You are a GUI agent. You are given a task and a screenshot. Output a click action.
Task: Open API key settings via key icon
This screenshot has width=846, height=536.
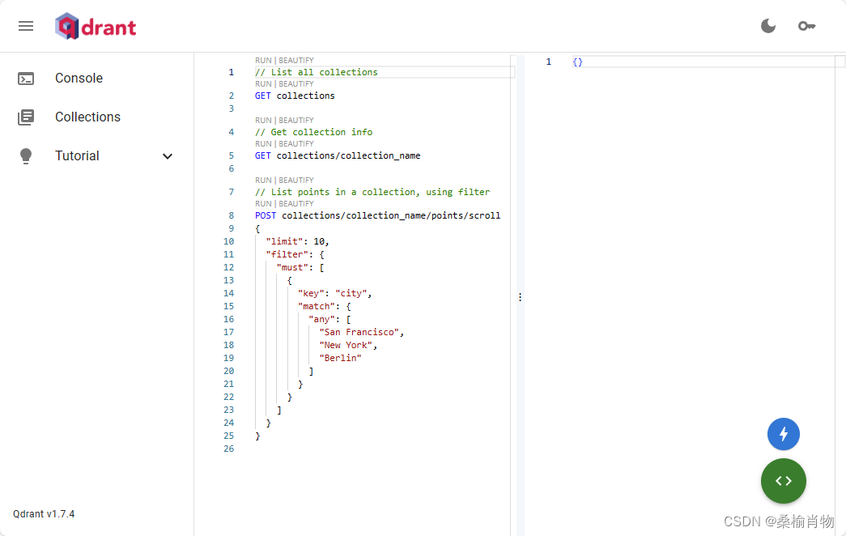(806, 26)
